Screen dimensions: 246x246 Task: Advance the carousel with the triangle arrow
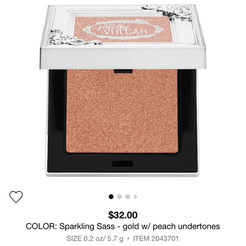pyautogui.click(x=136, y=196)
